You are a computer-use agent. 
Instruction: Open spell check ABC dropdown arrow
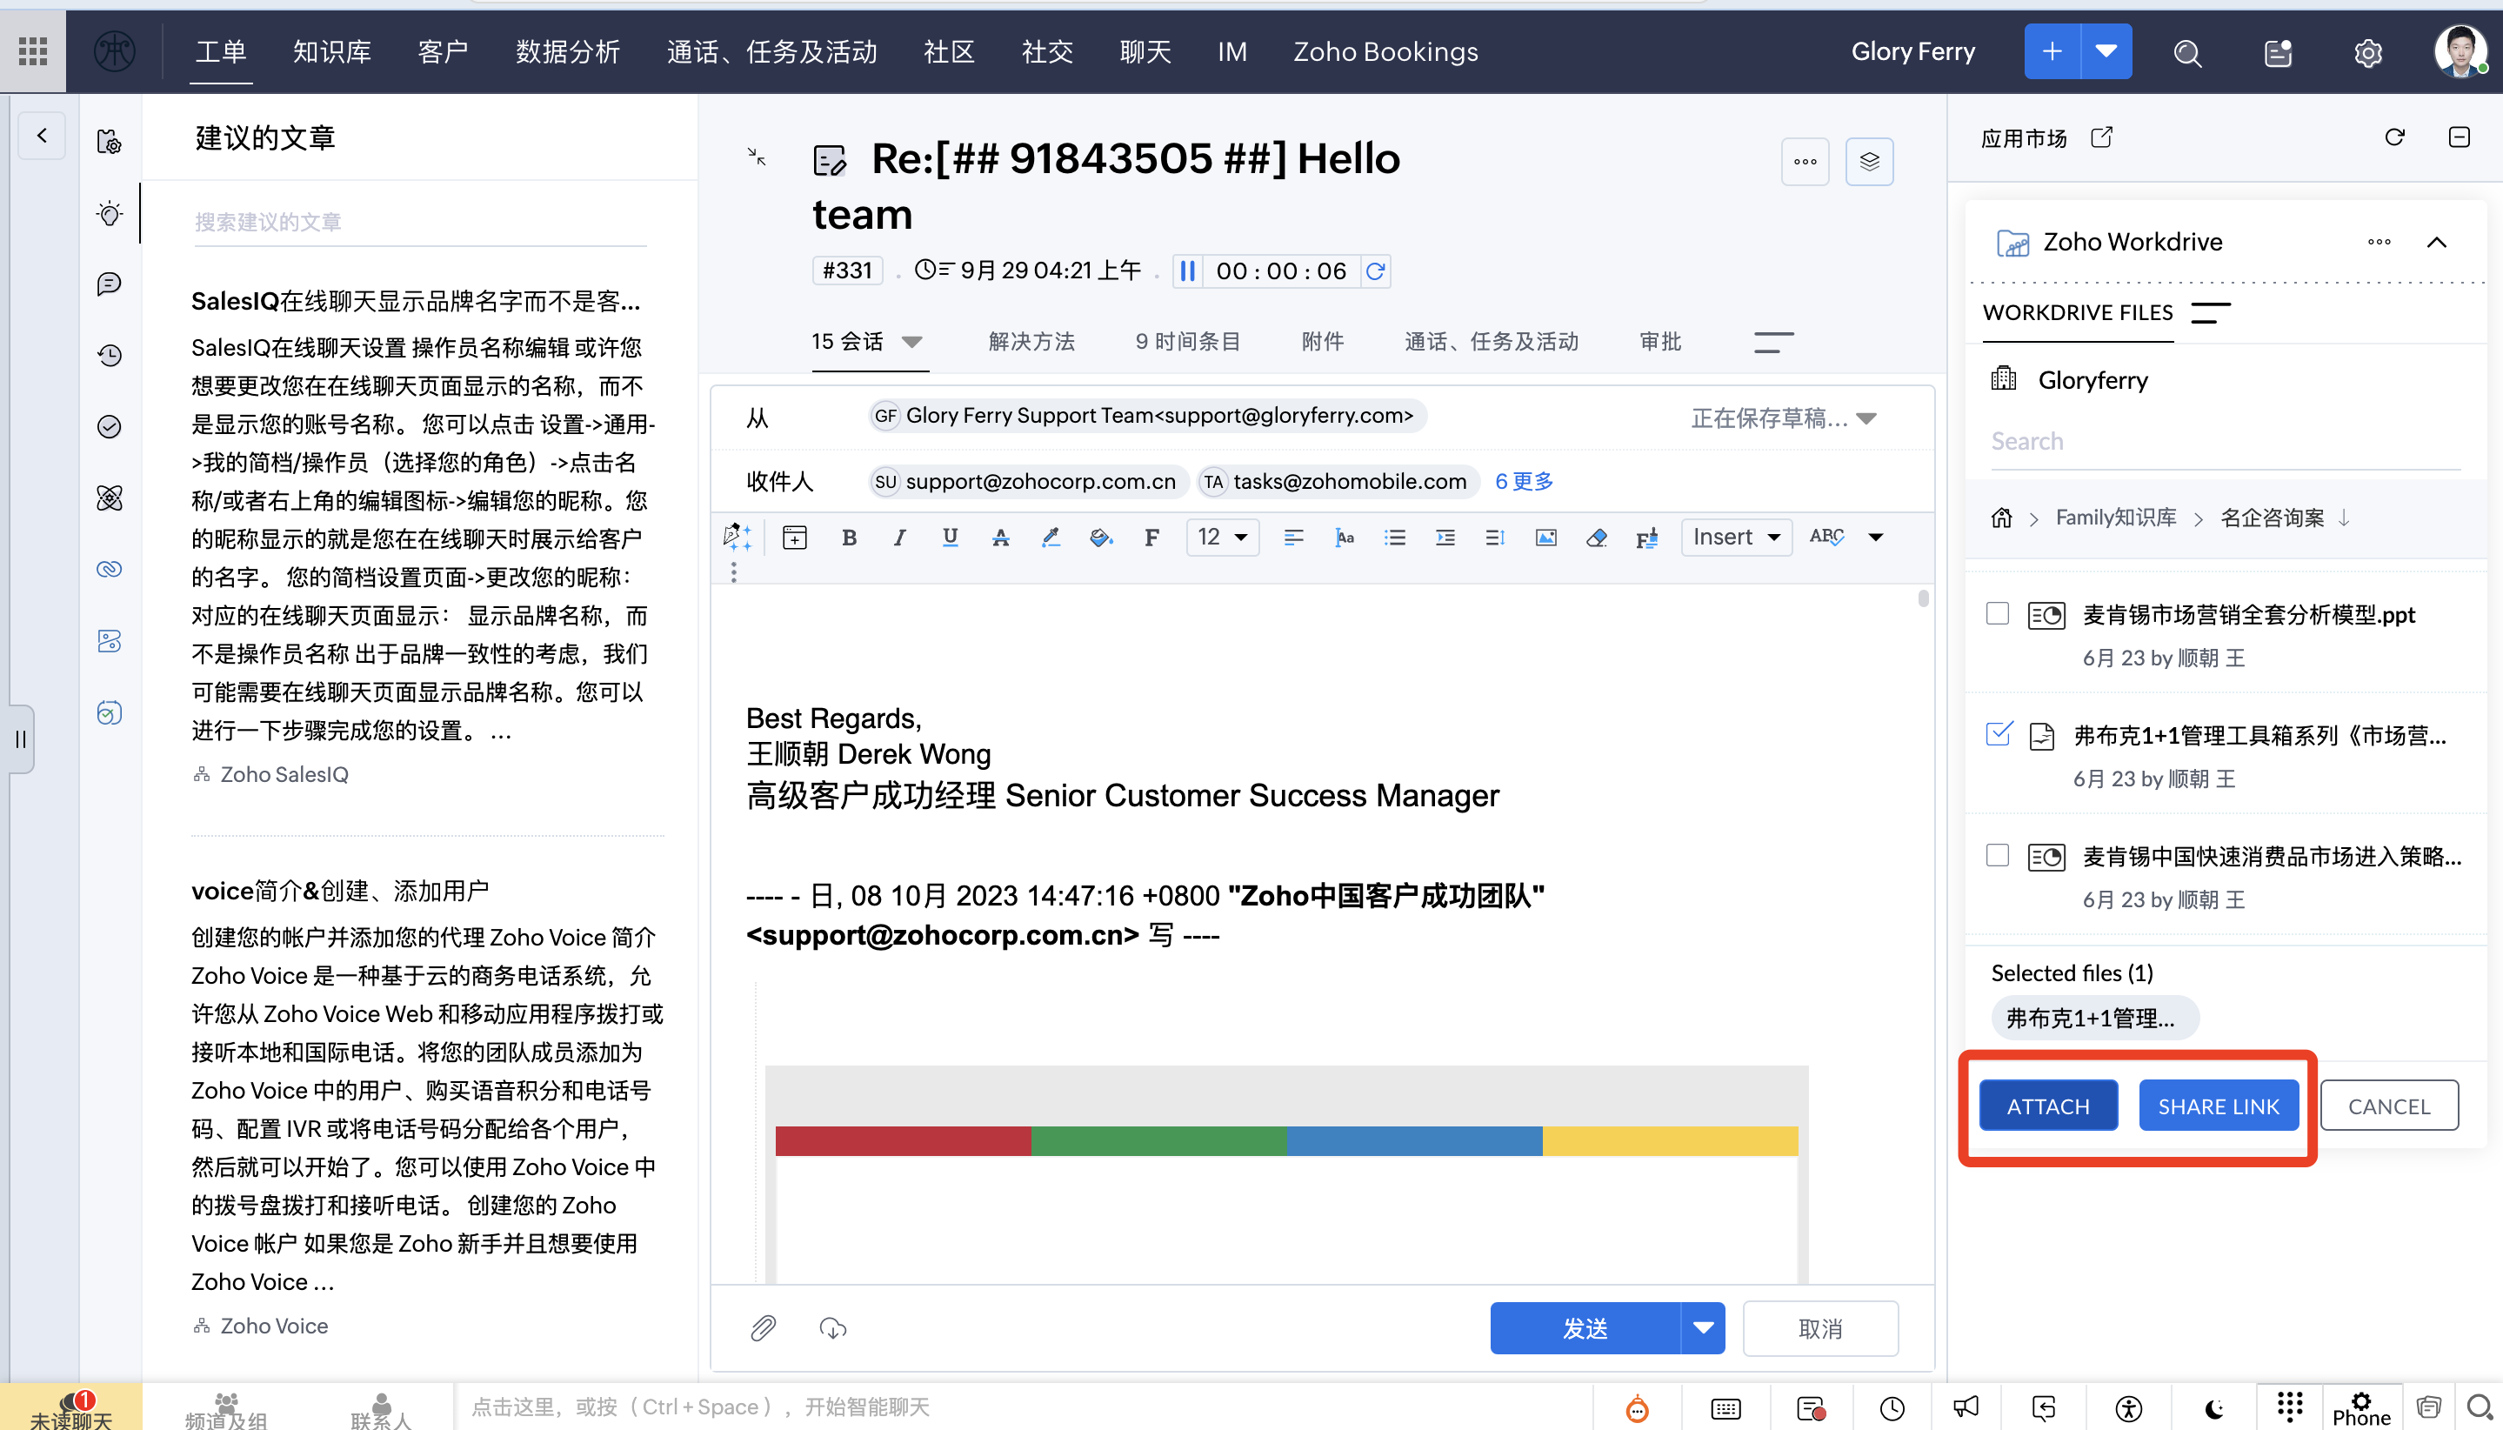click(1876, 538)
